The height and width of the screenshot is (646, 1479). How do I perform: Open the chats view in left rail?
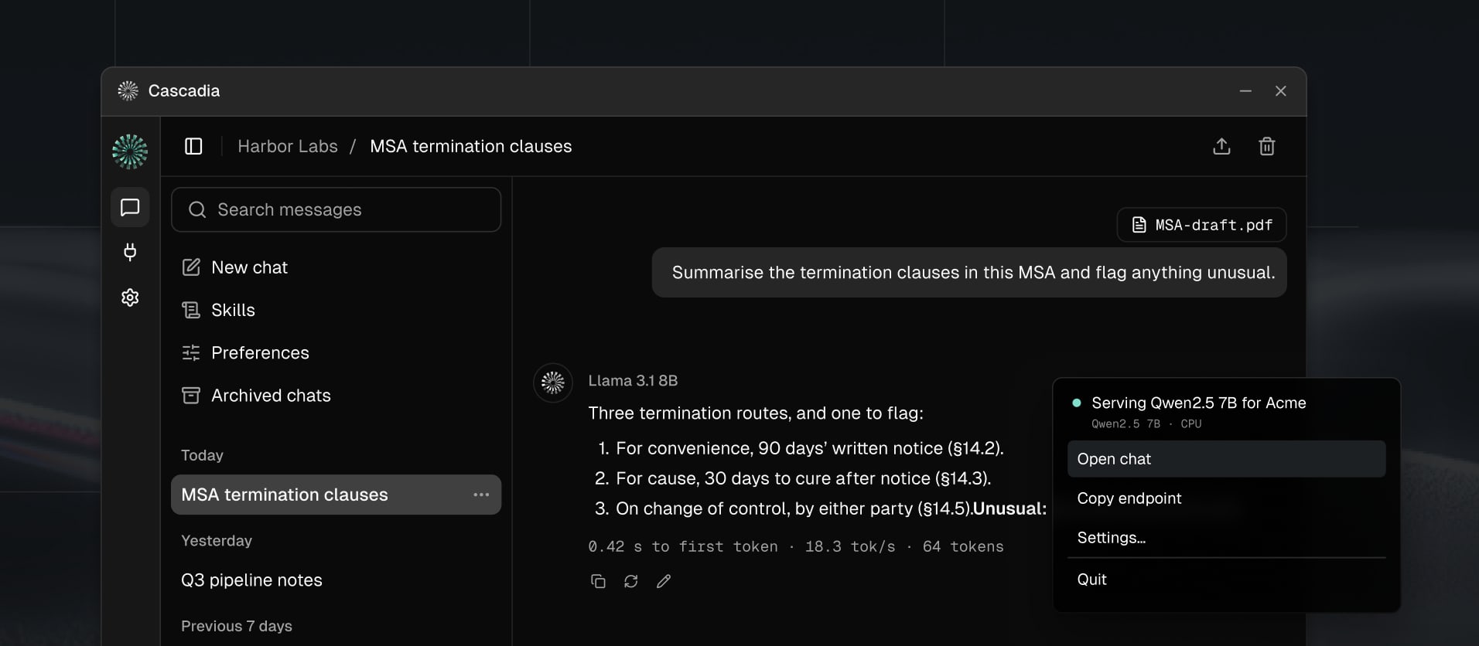(x=130, y=207)
